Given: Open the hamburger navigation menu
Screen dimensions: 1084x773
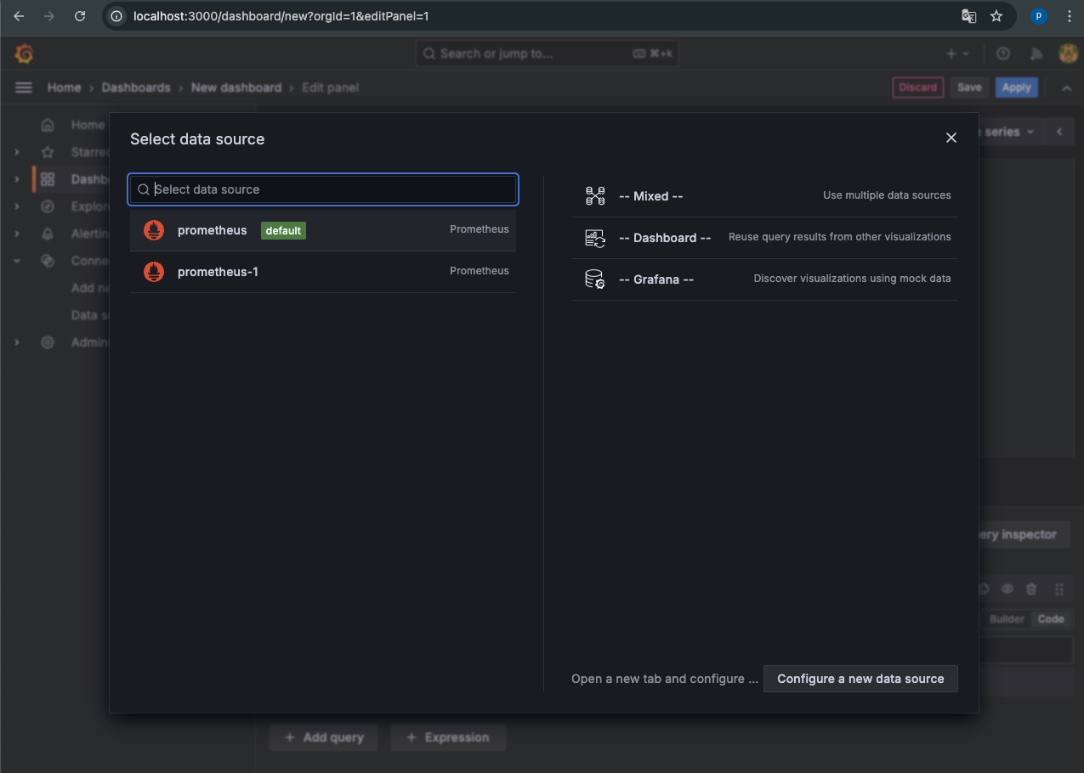Looking at the screenshot, I should coord(24,87).
